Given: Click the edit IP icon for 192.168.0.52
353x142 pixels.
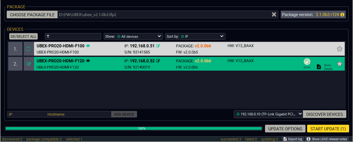Looking at the screenshot, I should tap(158, 61).
